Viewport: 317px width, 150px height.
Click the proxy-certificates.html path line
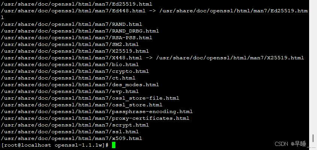click(x=95, y=118)
